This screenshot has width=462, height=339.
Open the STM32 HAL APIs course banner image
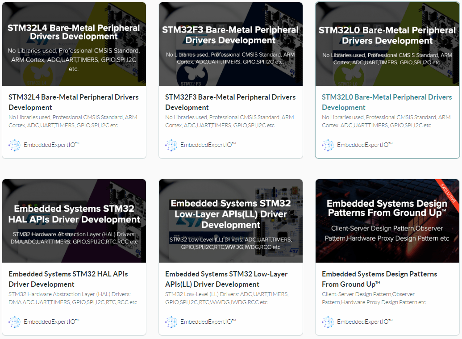74,221
